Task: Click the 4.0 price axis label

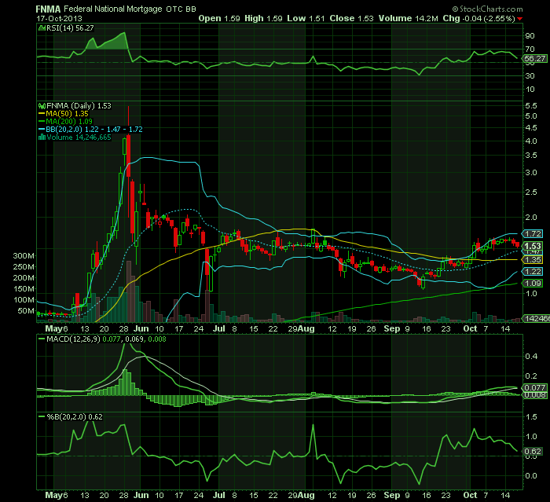Action: [x=531, y=141]
